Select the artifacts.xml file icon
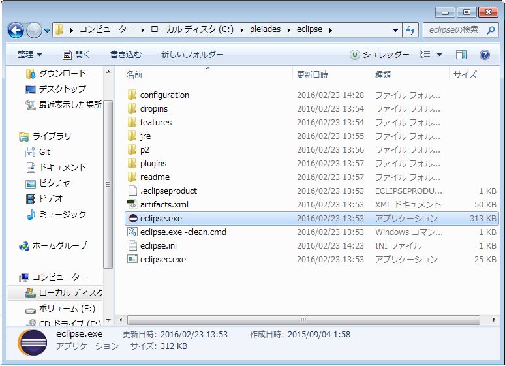 coord(132,204)
